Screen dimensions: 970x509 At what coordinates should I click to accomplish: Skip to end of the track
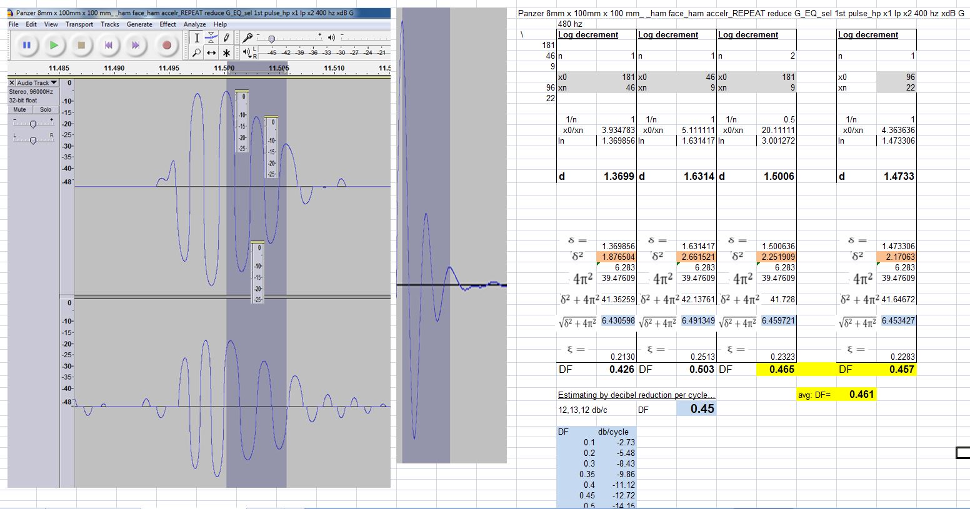click(x=136, y=45)
